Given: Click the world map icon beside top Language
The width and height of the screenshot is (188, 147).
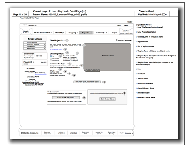Looking at the screenshot, I should (25, 25).
